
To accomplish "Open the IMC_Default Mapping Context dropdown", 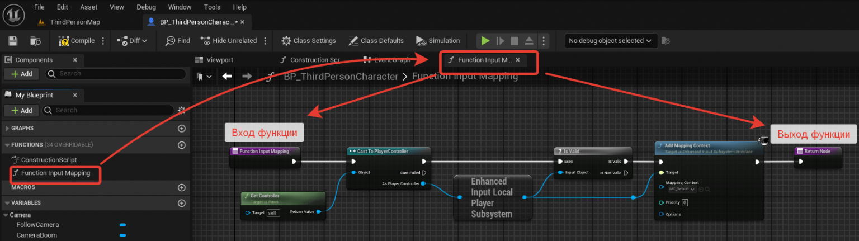I will click(x=682, y=189).
